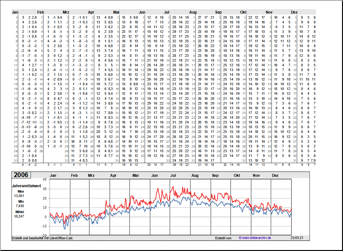
Task: Click the Mittel value 10,247
Action: 18,216
